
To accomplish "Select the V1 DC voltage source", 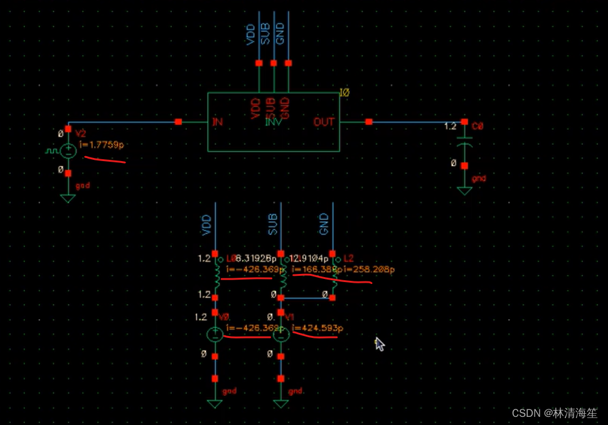I will 281,334.
